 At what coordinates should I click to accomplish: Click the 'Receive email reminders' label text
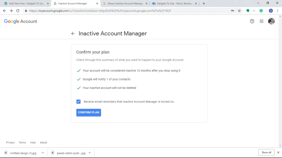tap(129, 102)
